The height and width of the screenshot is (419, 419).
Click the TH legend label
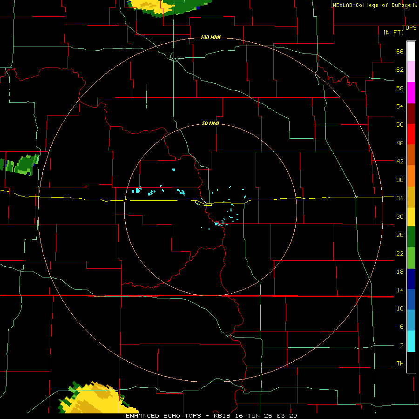400,364
